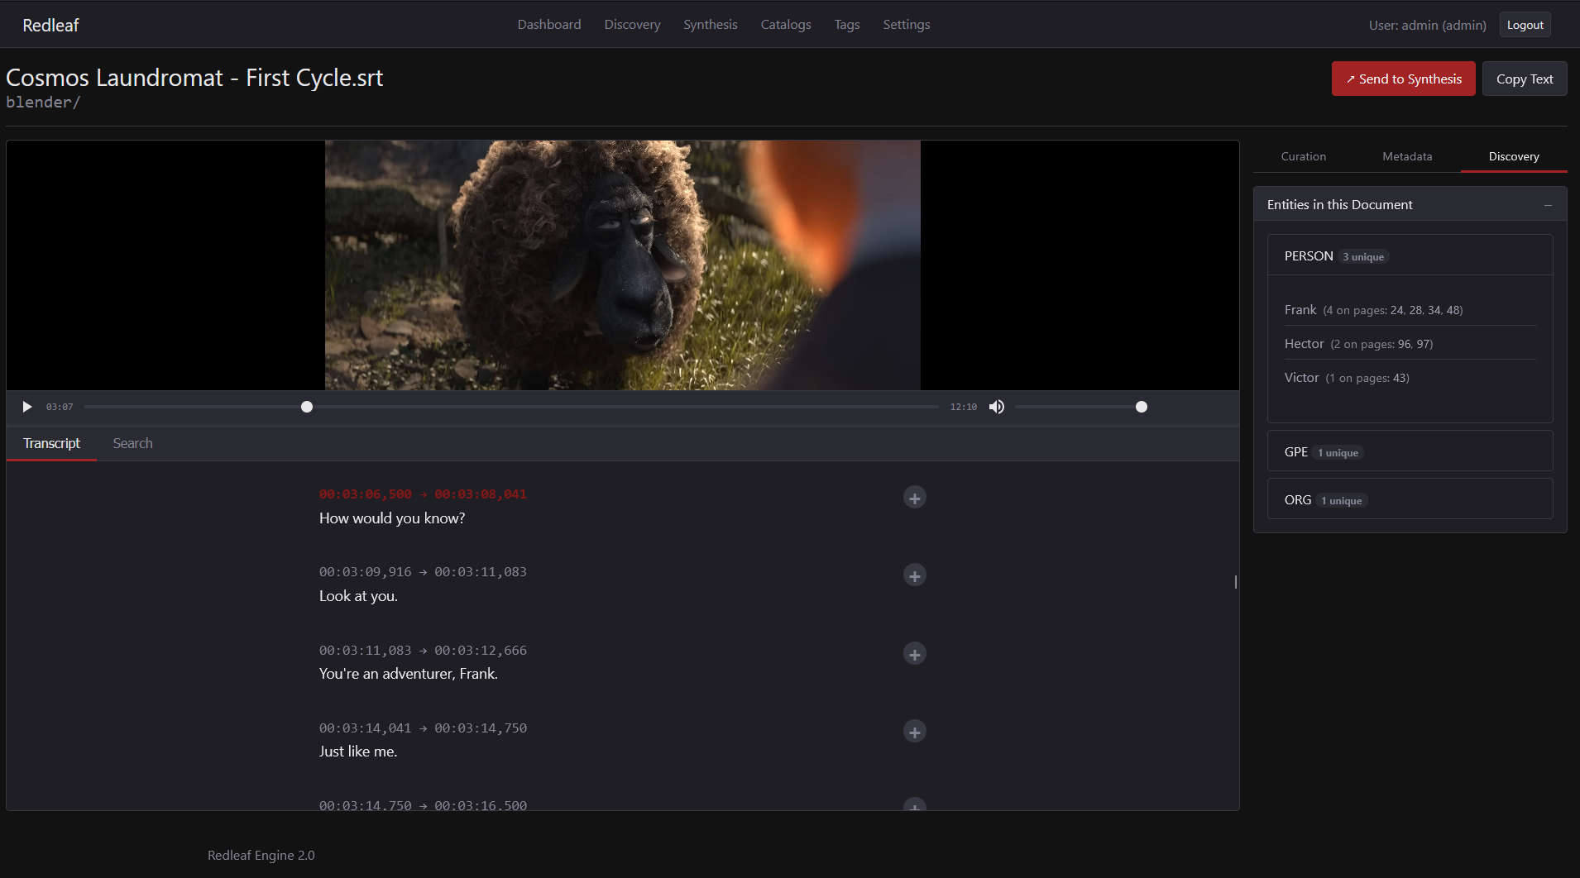1580x878 pixels.
Task: Click plus icon beside "You're an adventurer, Frank."
Action: click(914, 655)
